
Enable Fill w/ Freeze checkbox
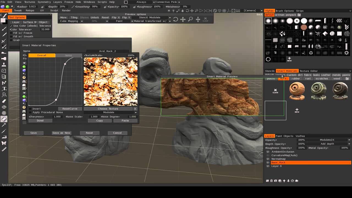(11, 33)
